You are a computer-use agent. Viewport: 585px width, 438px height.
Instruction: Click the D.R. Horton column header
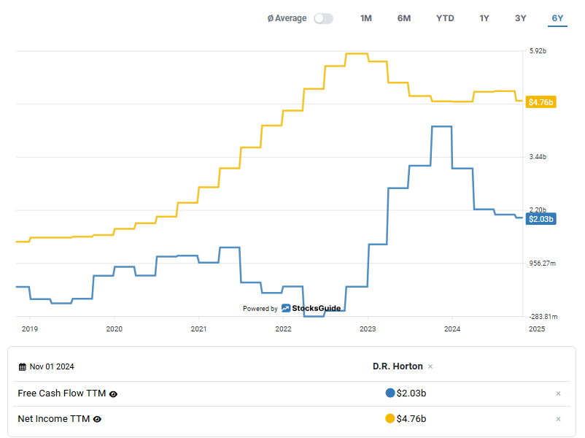pyautogui.click(x=398, y=366)
